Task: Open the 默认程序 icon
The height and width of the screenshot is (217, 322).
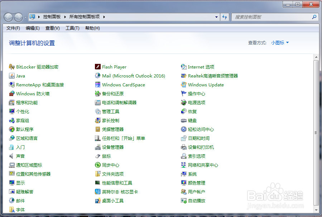Action: click(x=12, y=129)
